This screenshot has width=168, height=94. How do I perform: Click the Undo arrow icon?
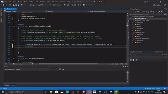coord(22,5)
